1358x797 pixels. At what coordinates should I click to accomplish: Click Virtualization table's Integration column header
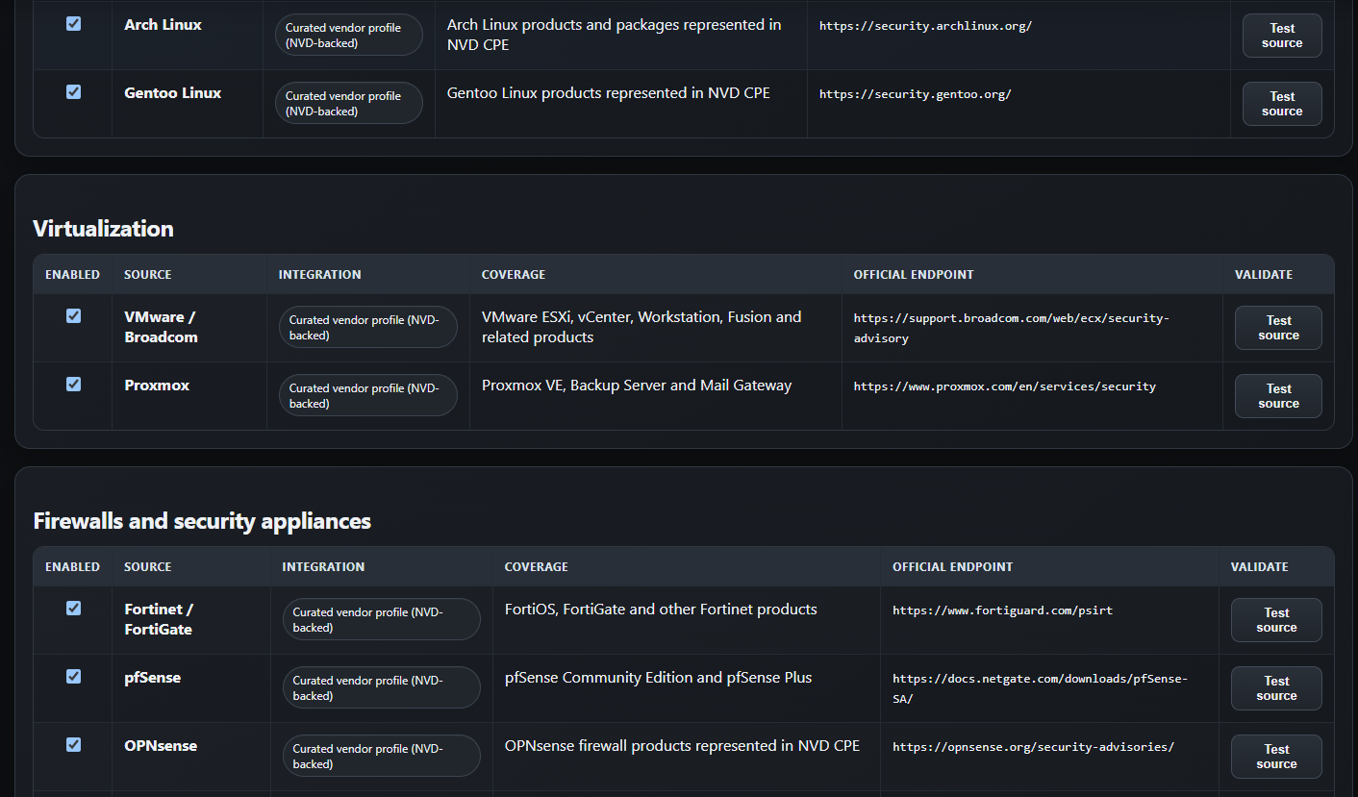(320, 275)
